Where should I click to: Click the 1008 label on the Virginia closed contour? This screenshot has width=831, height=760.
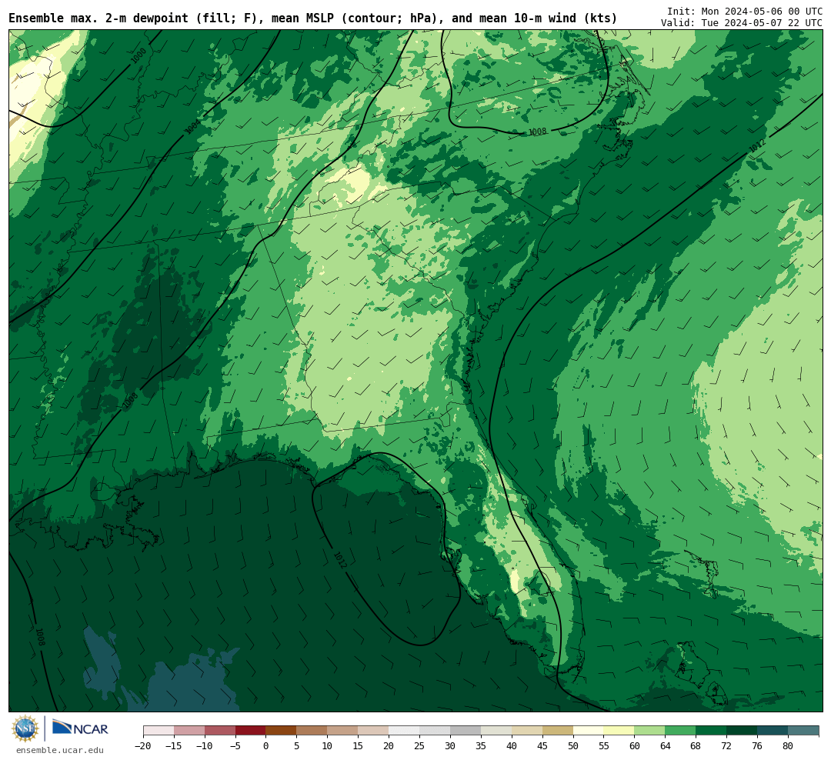[537, 132]
